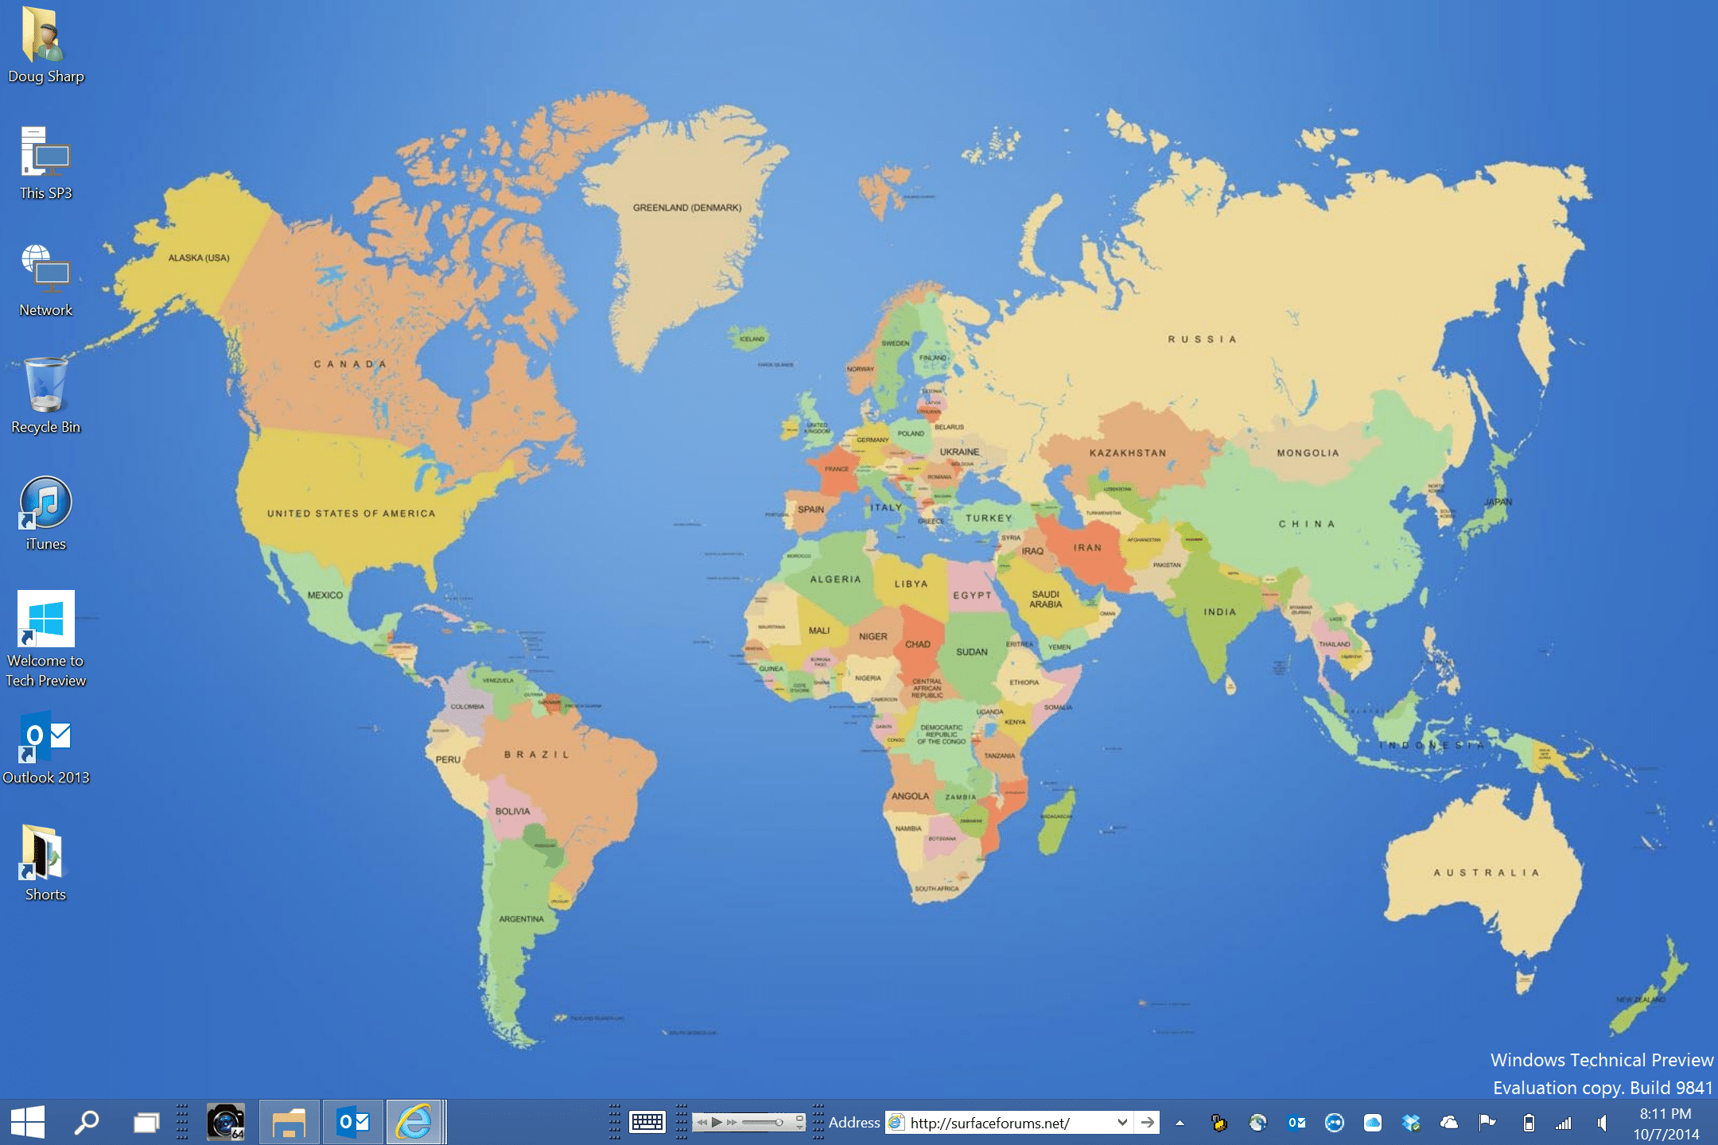This screenshot has height=1145, width=1718.
Task: Click the blue round TeamViewer-style tray icon
Action: click(x=1335, y=1123)
